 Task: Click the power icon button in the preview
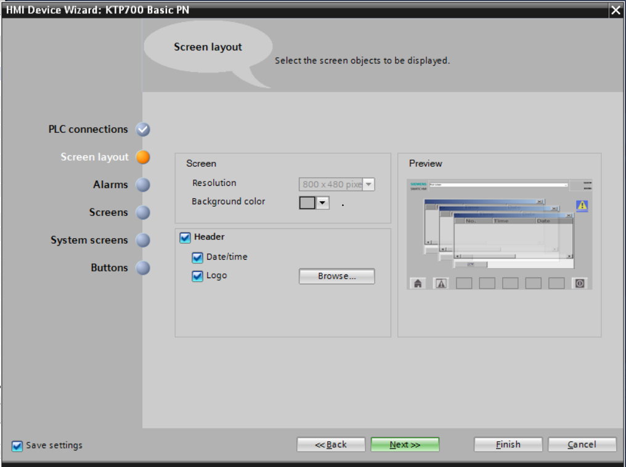[580, 283]
